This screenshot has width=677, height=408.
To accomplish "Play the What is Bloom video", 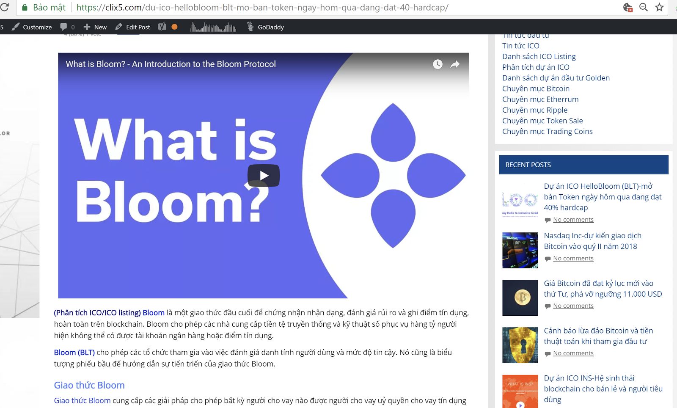I will click(x=264, y=175).
